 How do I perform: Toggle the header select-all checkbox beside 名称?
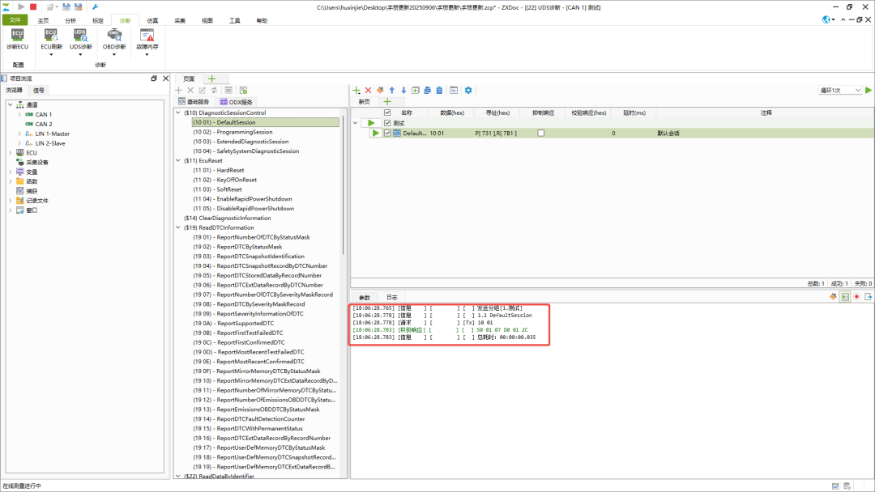point(386,112)
